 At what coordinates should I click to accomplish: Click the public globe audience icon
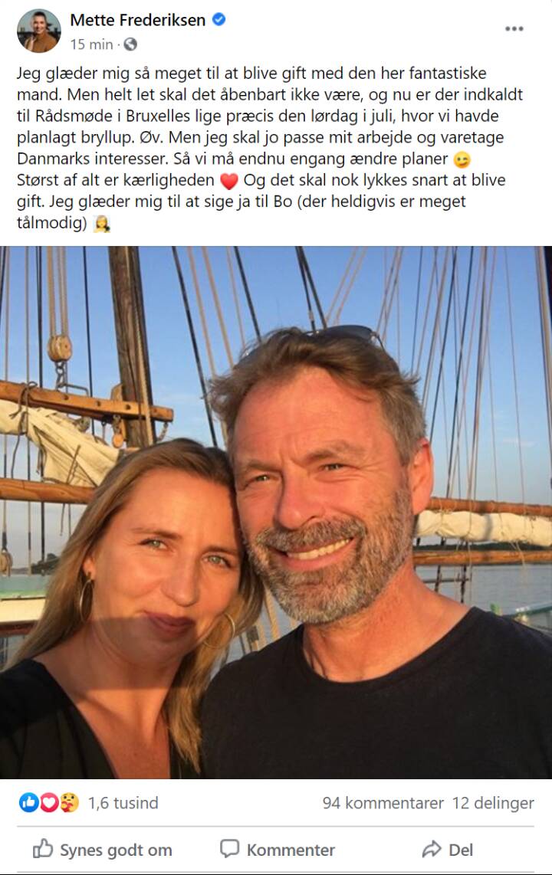pyautogui.click(x=130, y=44)
